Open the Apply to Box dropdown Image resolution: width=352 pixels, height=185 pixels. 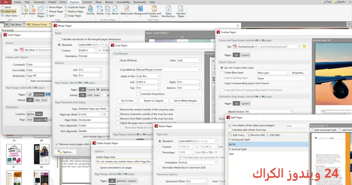(x=148, y=76)
